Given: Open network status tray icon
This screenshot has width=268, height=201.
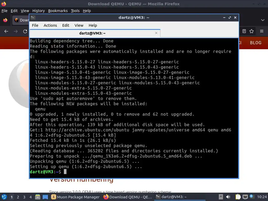Looking at the screenshot, I should coord(245,197).
